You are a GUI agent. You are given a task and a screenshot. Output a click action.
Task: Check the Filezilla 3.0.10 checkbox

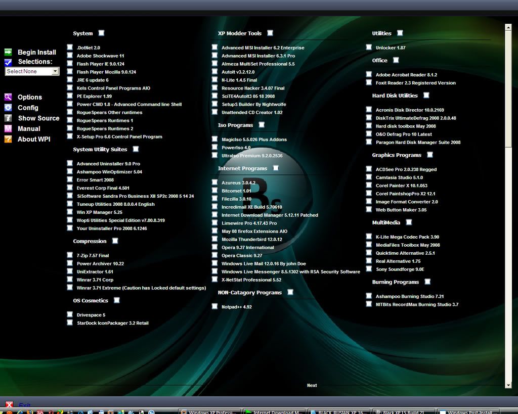click(x=214, y=198)
